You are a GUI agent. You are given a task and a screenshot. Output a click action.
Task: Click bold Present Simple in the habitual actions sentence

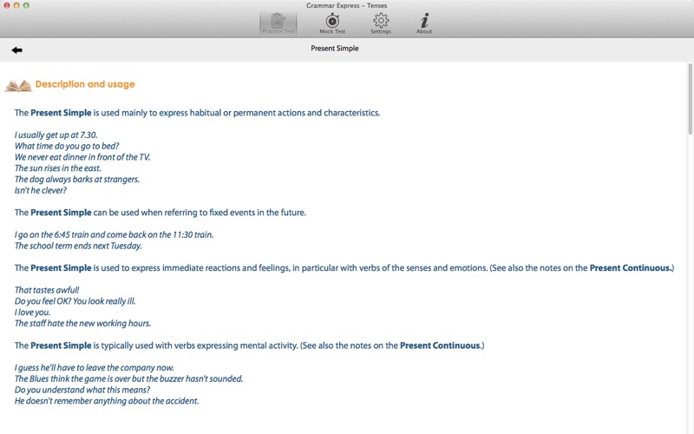click(x=61, y=113)
